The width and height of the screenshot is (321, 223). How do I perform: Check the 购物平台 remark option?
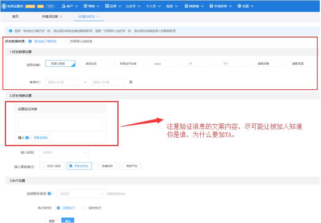(130, 166)
